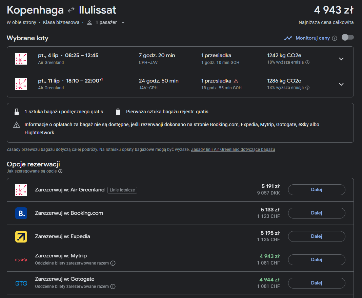
Task: Click the Linie lotnicze badge
Action: tap(122, 190)
